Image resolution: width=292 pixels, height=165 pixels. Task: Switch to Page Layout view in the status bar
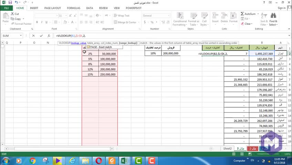242,154
